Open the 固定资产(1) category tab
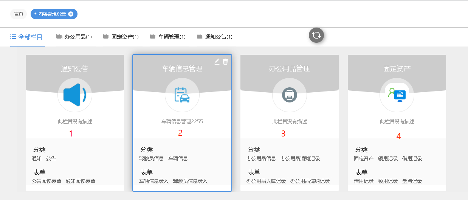 coord(121,37)
